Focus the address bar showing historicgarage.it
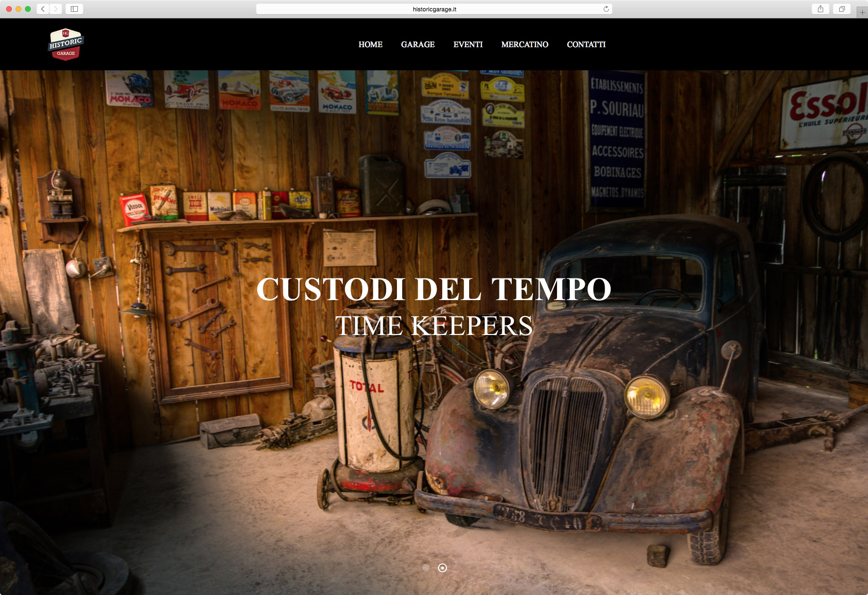The height and width of the screenshot is (595, 868). 434,9
